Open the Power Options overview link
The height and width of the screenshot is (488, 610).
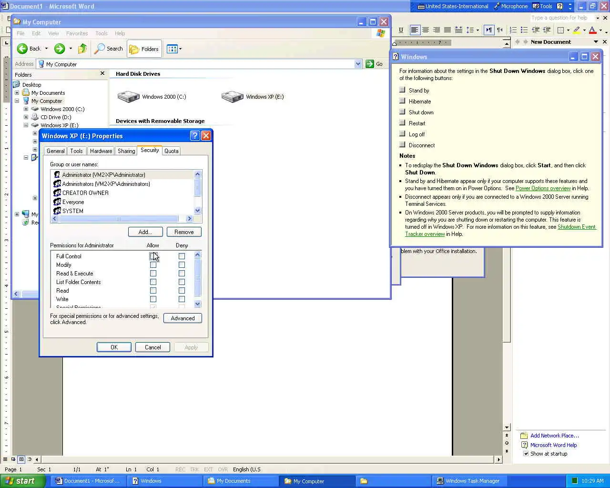(543, 188)
